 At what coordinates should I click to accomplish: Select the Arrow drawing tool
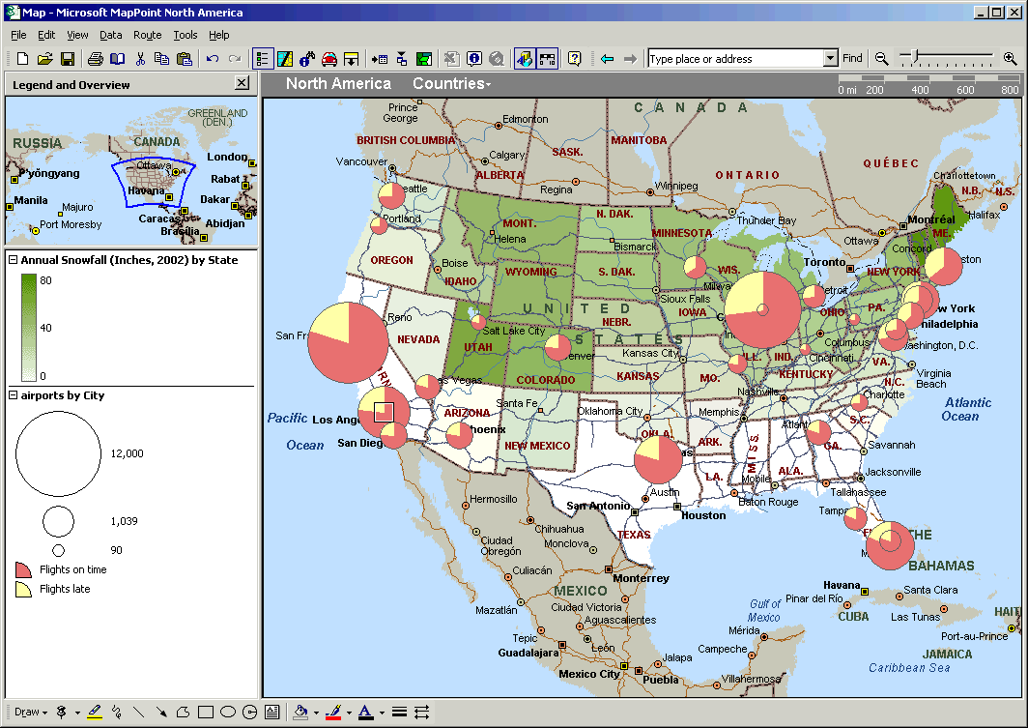(x=161, y=713)
